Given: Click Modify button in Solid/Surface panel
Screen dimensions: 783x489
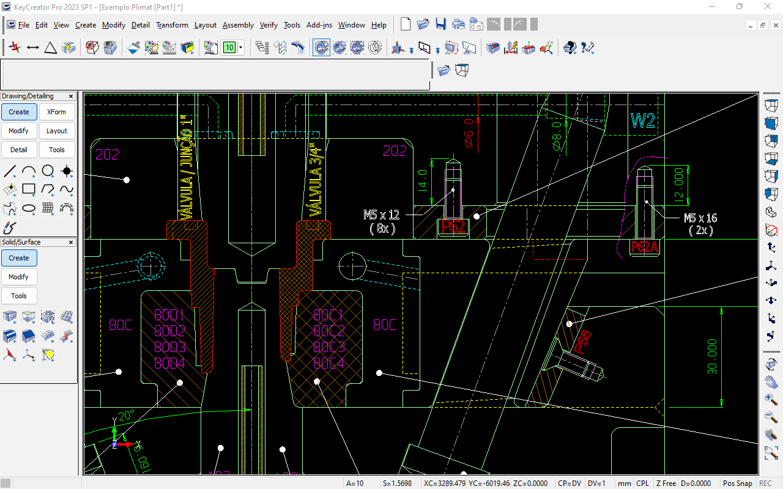Looking at the screenshot, I should pyautogui.click(x=19, y=277).
